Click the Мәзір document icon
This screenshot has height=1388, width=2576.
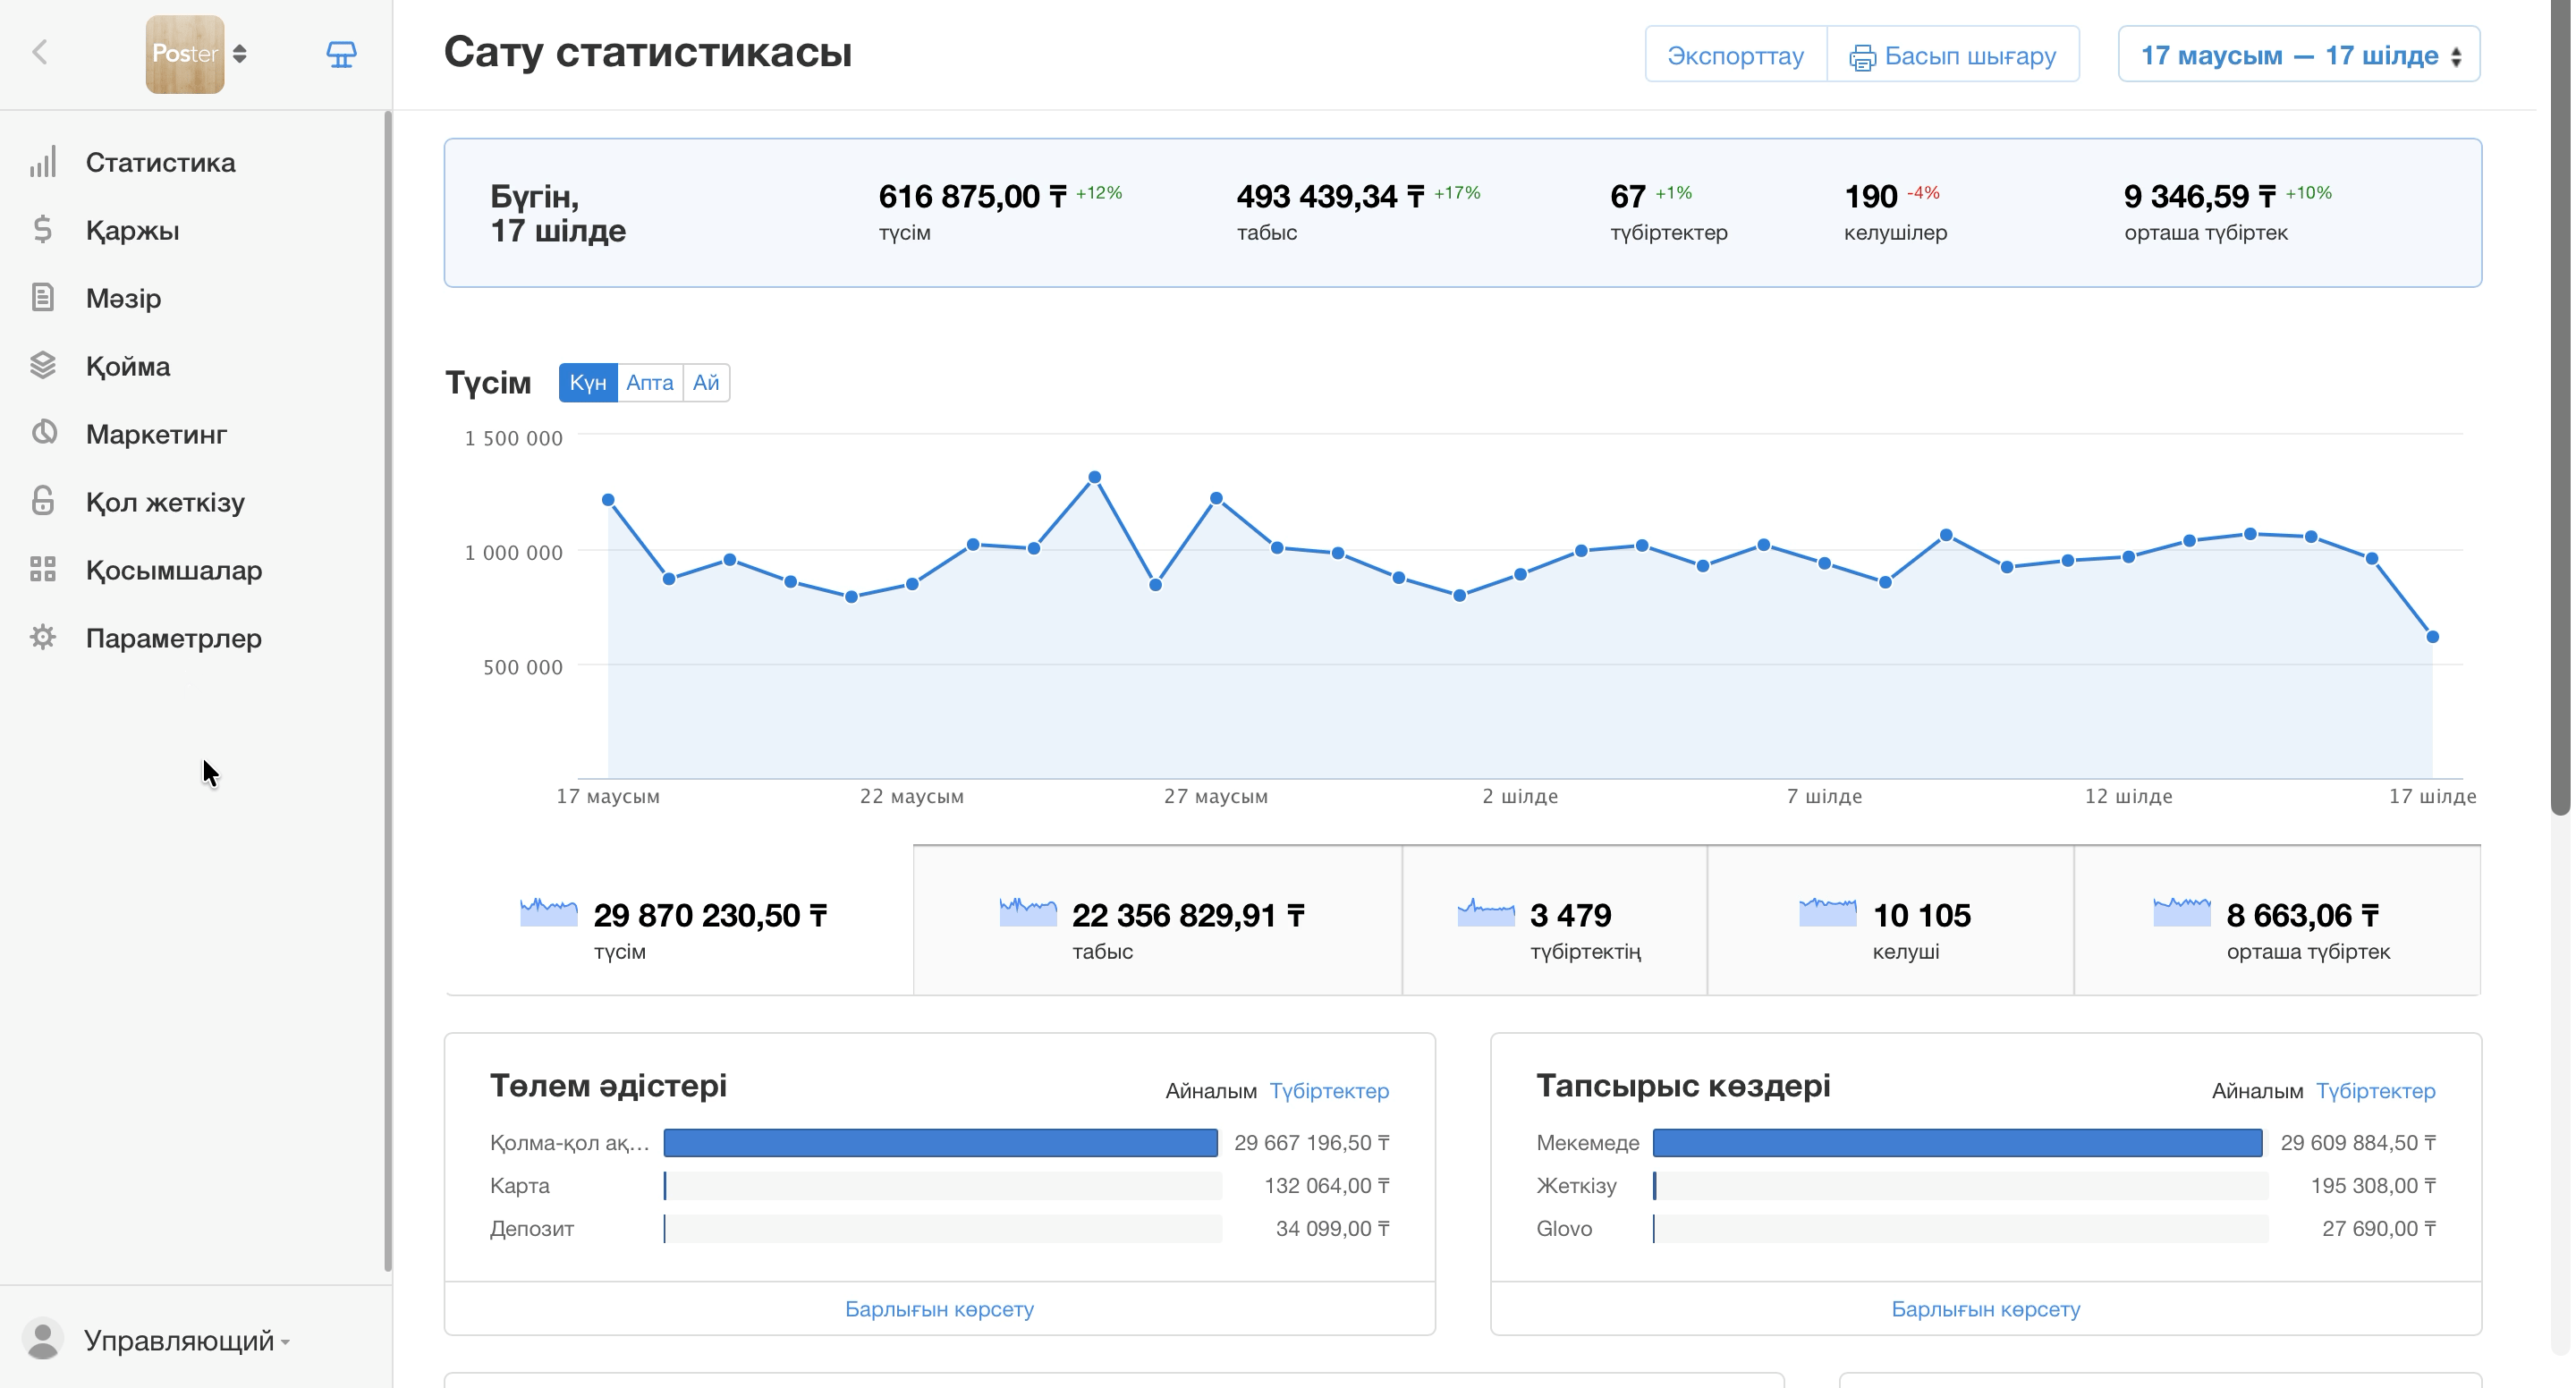pyautogui.click(x=43, y=298)
